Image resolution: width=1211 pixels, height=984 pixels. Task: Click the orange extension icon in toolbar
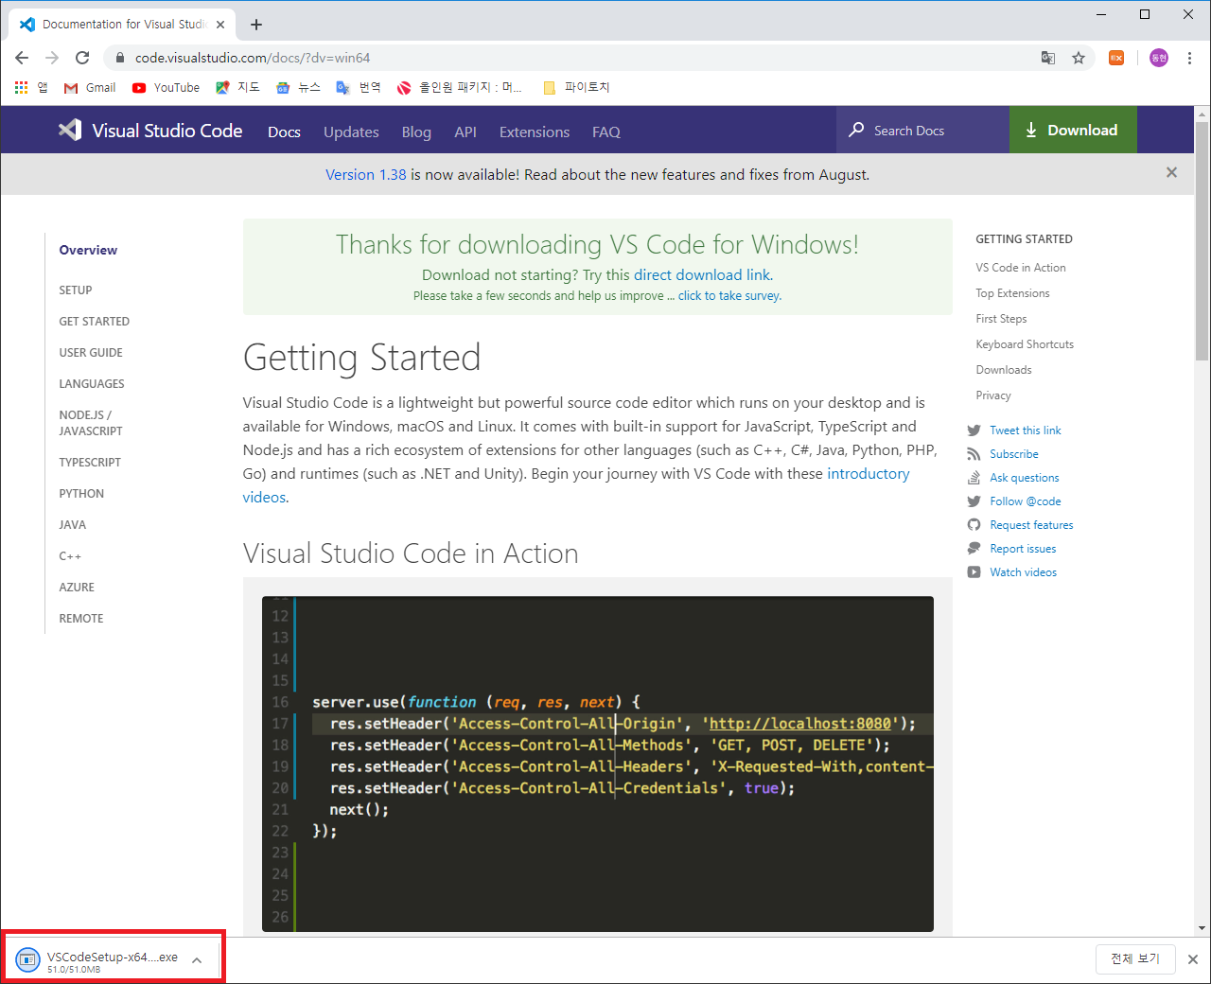coord(1116,58)
